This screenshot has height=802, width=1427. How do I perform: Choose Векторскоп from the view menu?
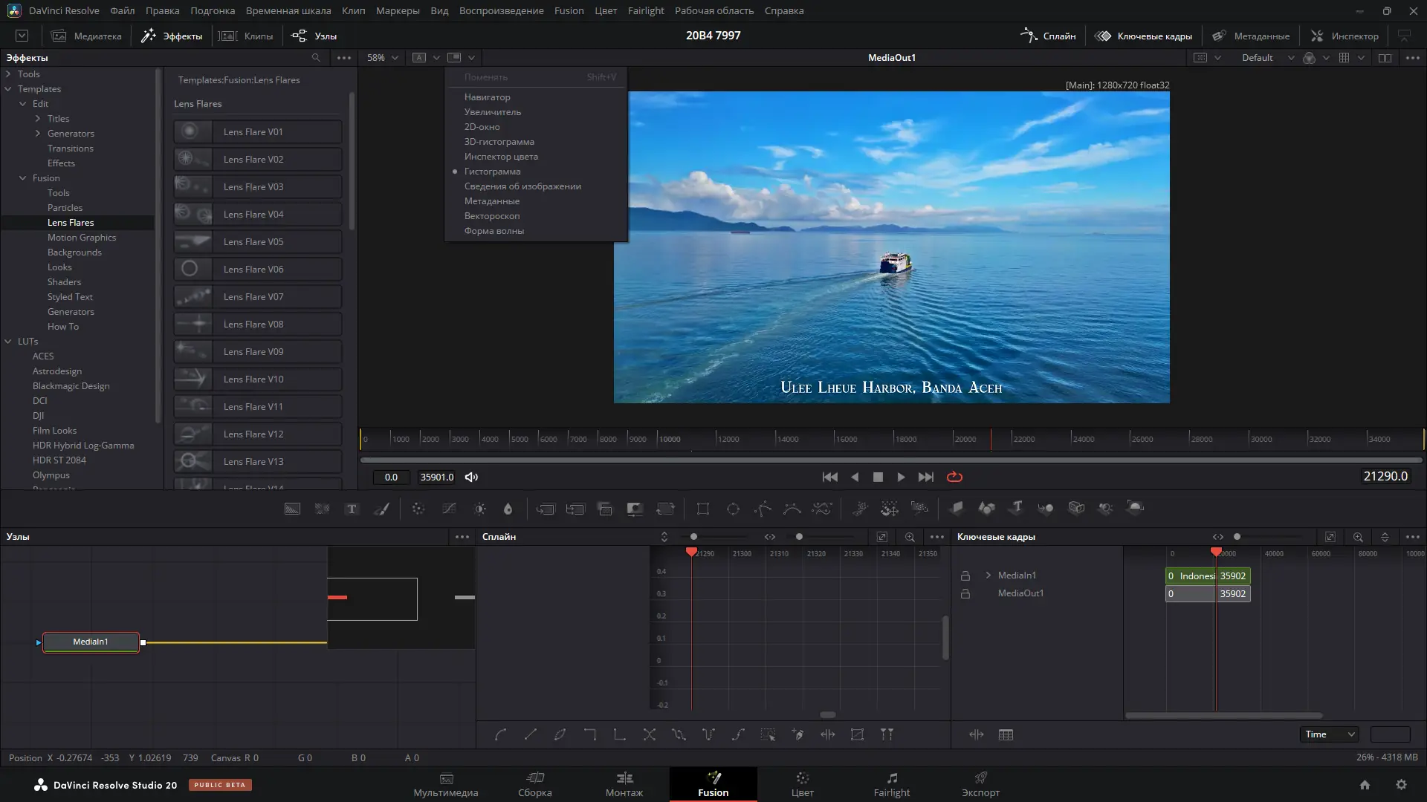pyautogui.click(x=491, y=216)
